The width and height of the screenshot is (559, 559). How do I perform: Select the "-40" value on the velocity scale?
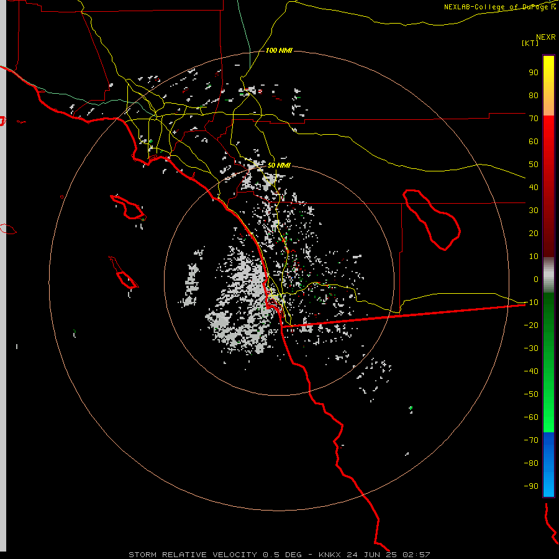[x=531, y=371]
